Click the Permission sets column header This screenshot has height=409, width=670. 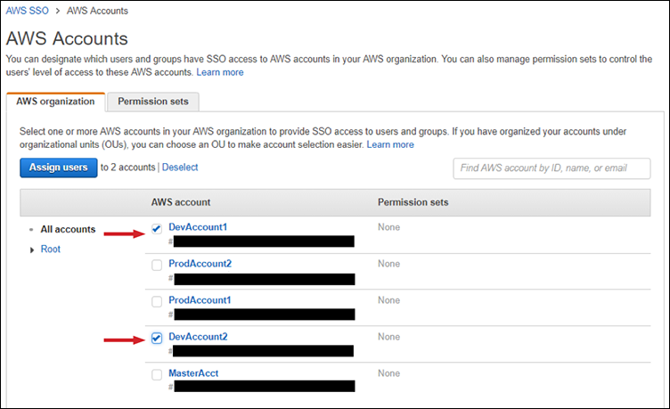click(x=413, y=202)
